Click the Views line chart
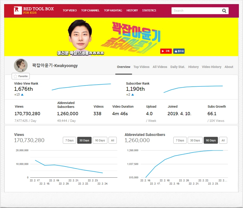This screenshot has height=208, width=243. pyautogui.click(x=69, y=167)
